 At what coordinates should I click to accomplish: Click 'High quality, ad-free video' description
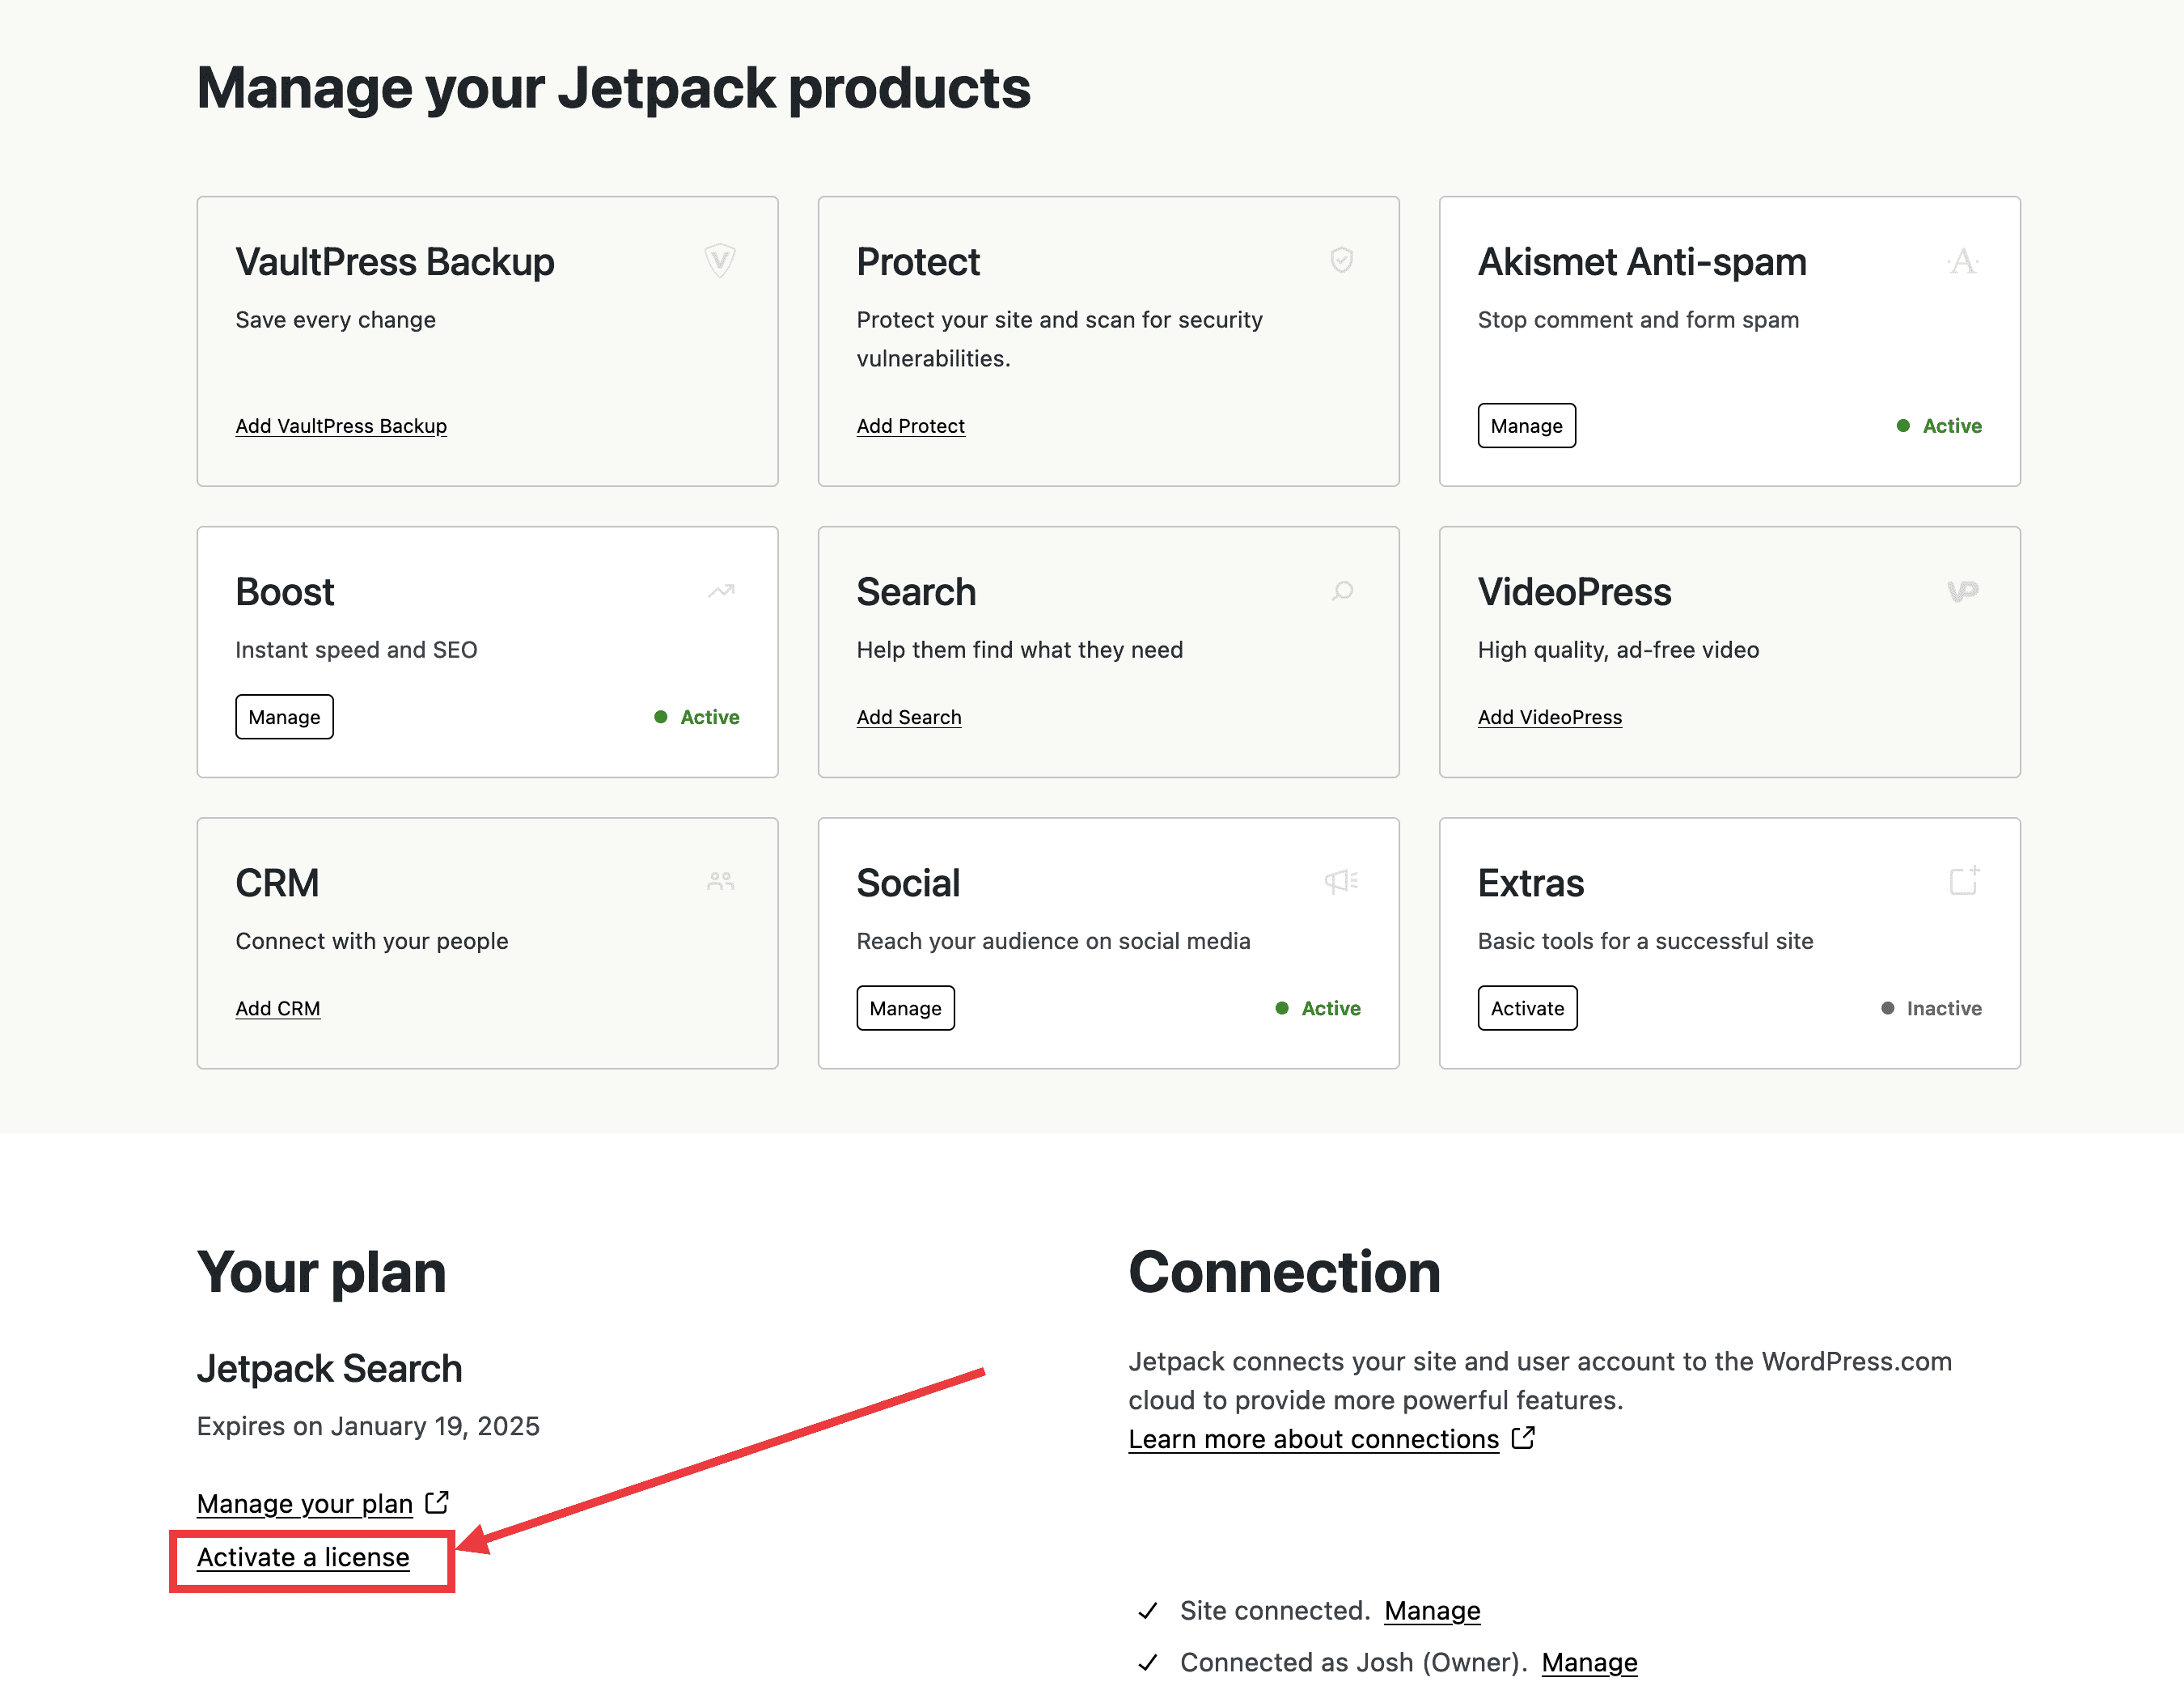tap(1618, 650)
